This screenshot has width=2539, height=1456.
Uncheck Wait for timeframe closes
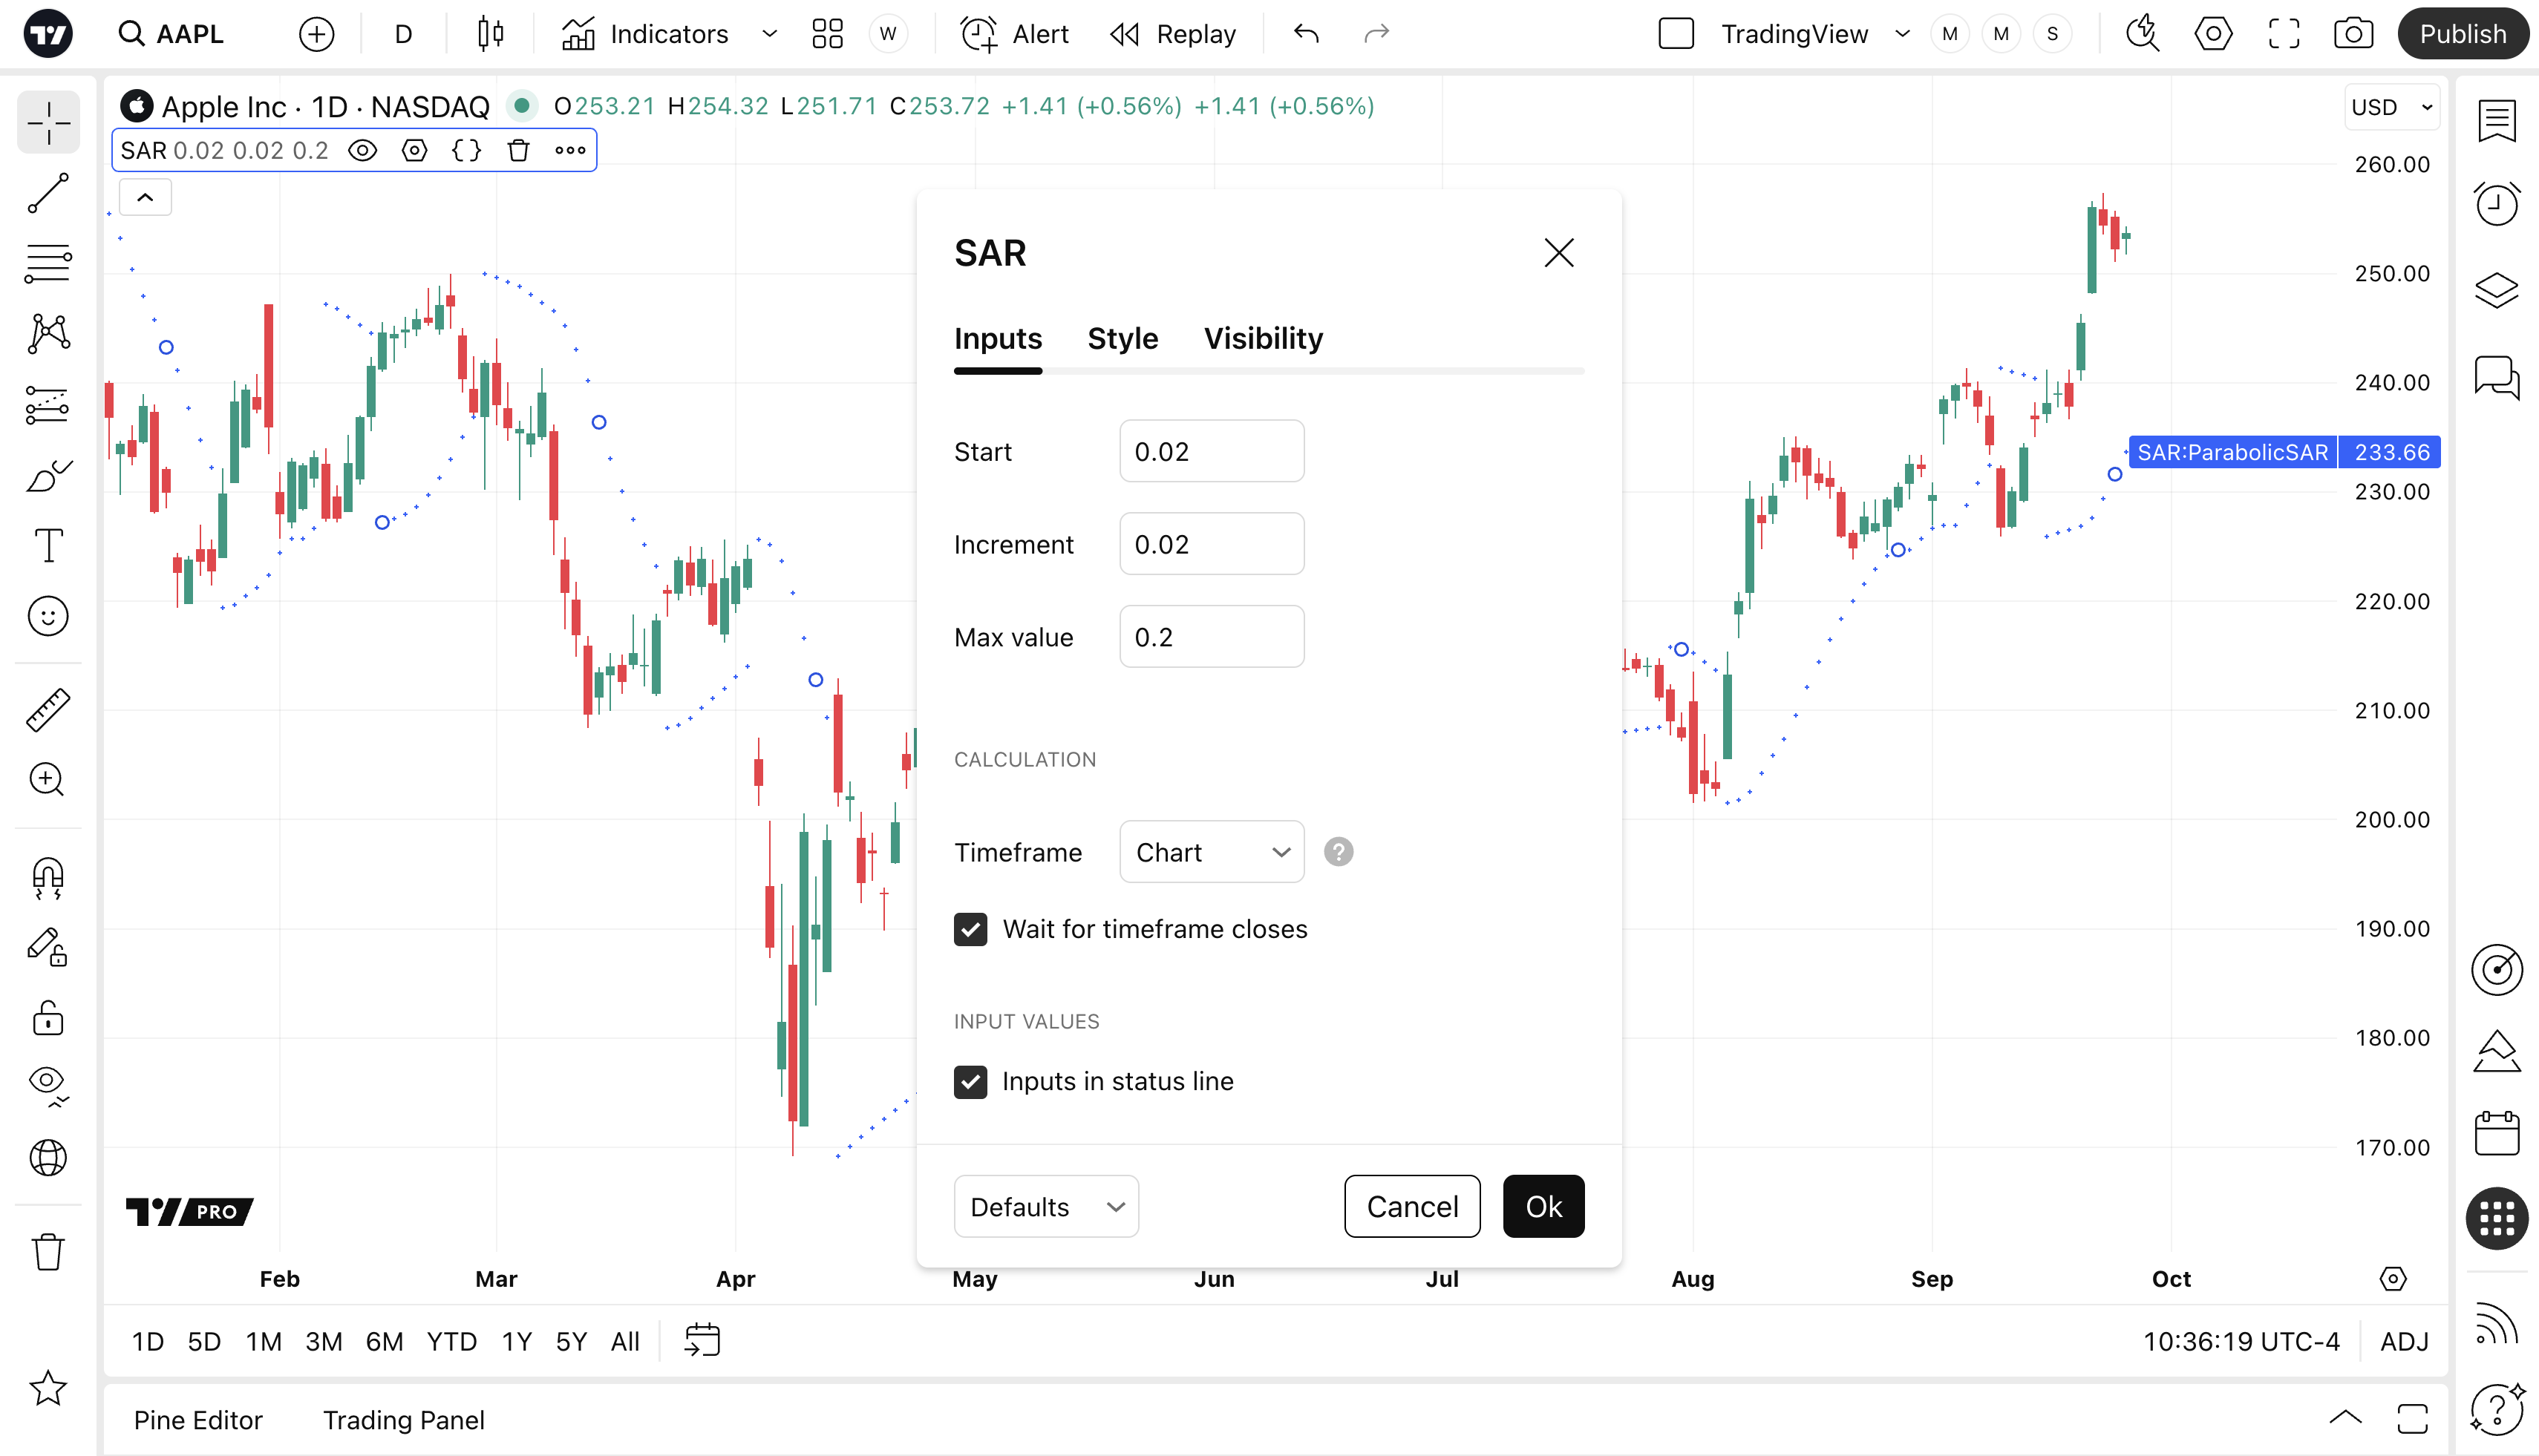970,929
